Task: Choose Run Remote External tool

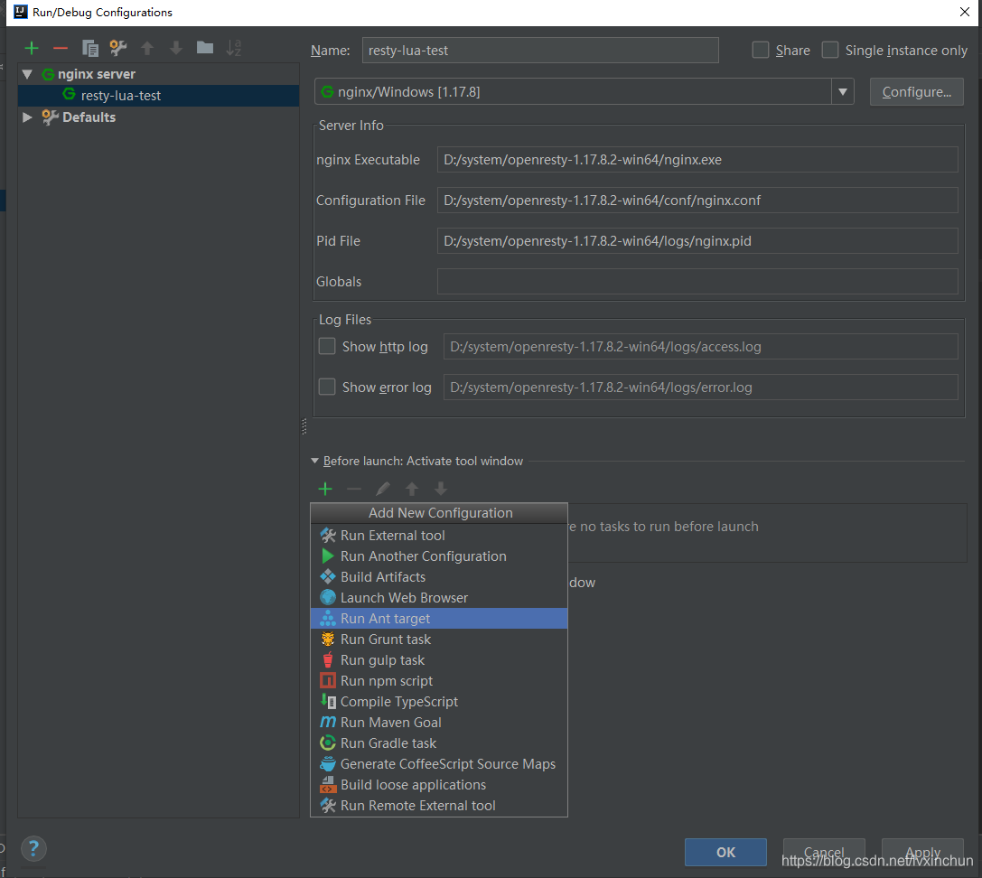Action: [x=439, y=806]
